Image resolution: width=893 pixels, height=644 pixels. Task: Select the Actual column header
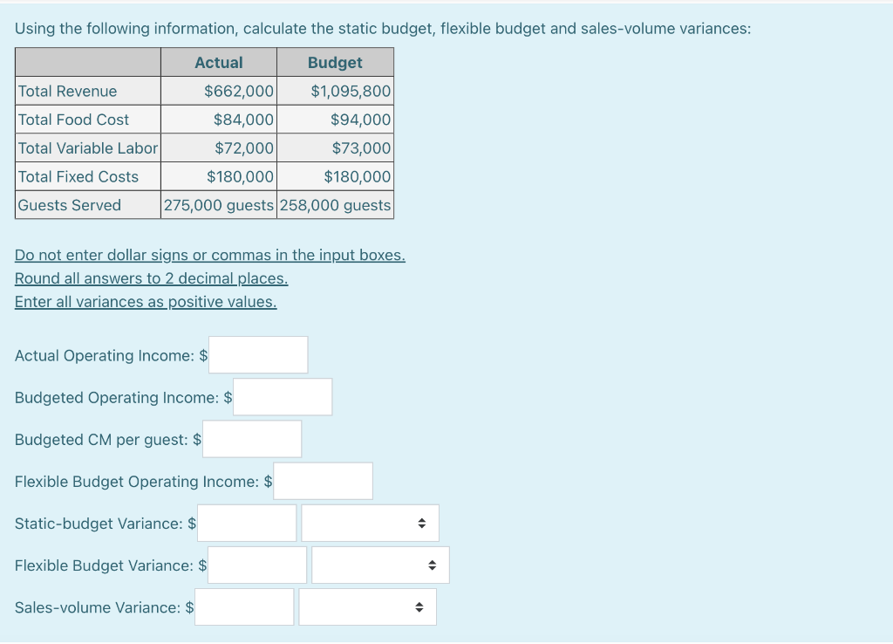[x=218, y=62]
